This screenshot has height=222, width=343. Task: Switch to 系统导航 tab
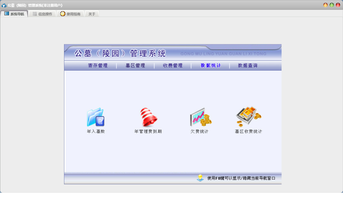click(14, 14)
